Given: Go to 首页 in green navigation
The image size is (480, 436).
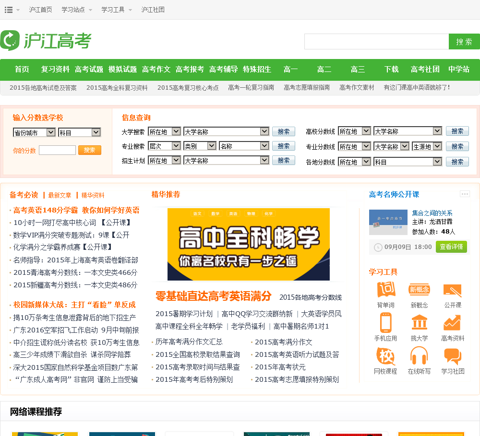Looking at the screenshot, I should [x=22, y=70].
